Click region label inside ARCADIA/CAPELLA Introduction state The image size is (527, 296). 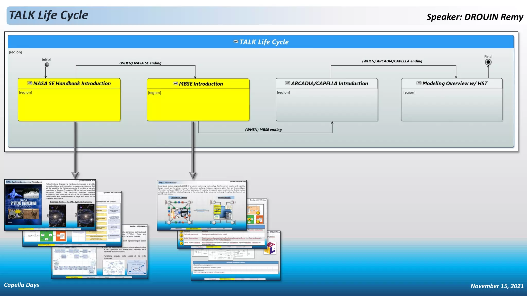pyautogui.click(x=283, y=92)
